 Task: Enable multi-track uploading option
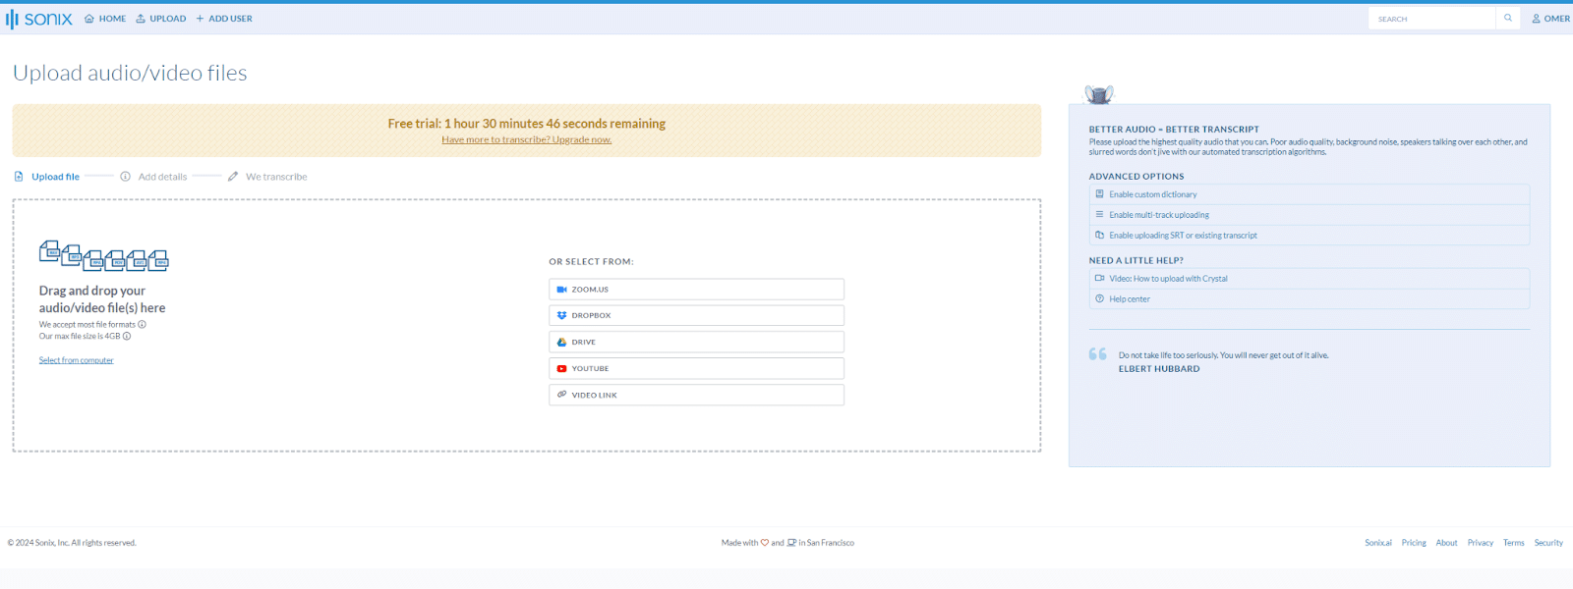[x=1159, y=215]
